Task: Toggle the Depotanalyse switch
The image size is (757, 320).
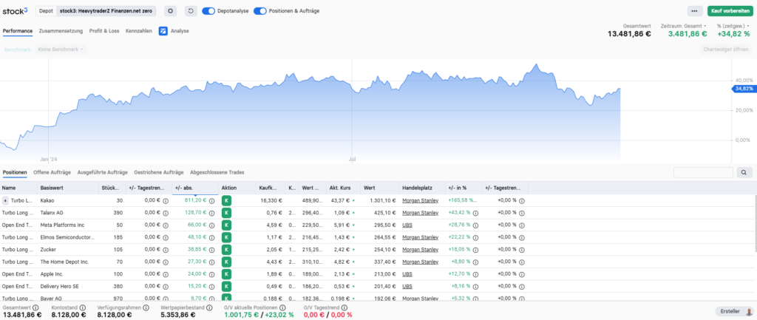Action: [208, 10]
